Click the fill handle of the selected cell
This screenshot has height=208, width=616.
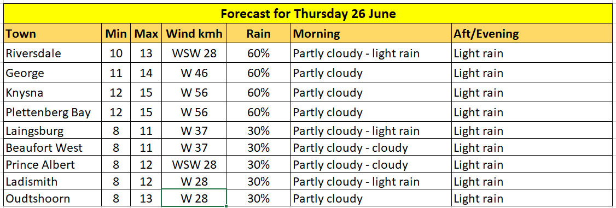coord(226,206)
